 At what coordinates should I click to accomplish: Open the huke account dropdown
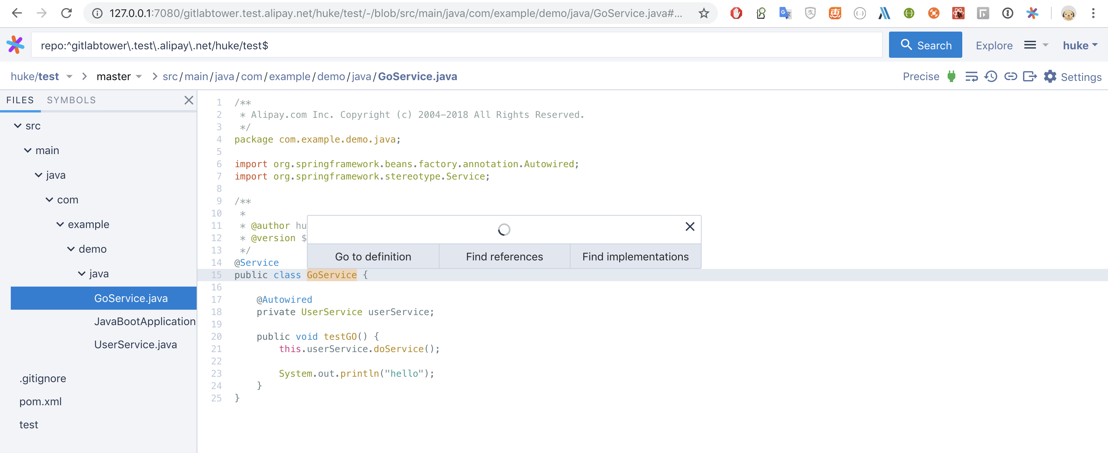[1081, 45]
